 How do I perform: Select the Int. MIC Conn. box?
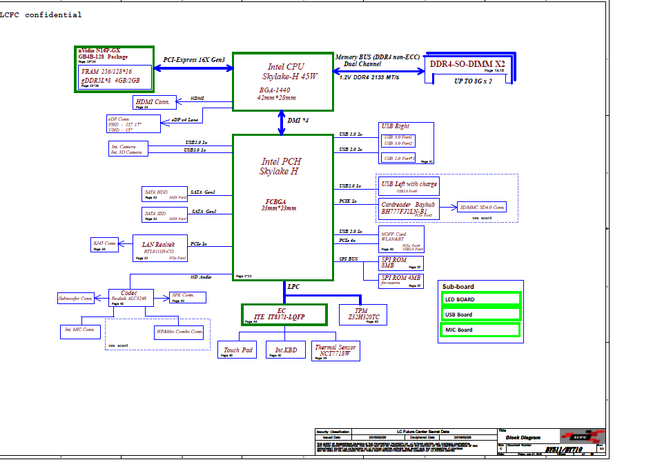[80, 332]
